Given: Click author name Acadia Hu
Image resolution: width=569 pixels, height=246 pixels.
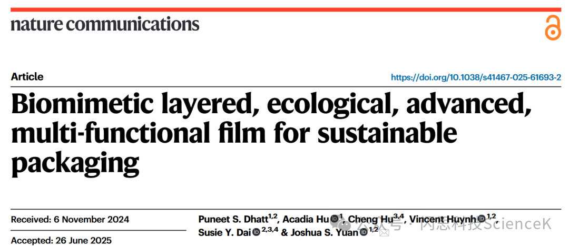Looking at the screenshot, I should (x=307, y=219).
